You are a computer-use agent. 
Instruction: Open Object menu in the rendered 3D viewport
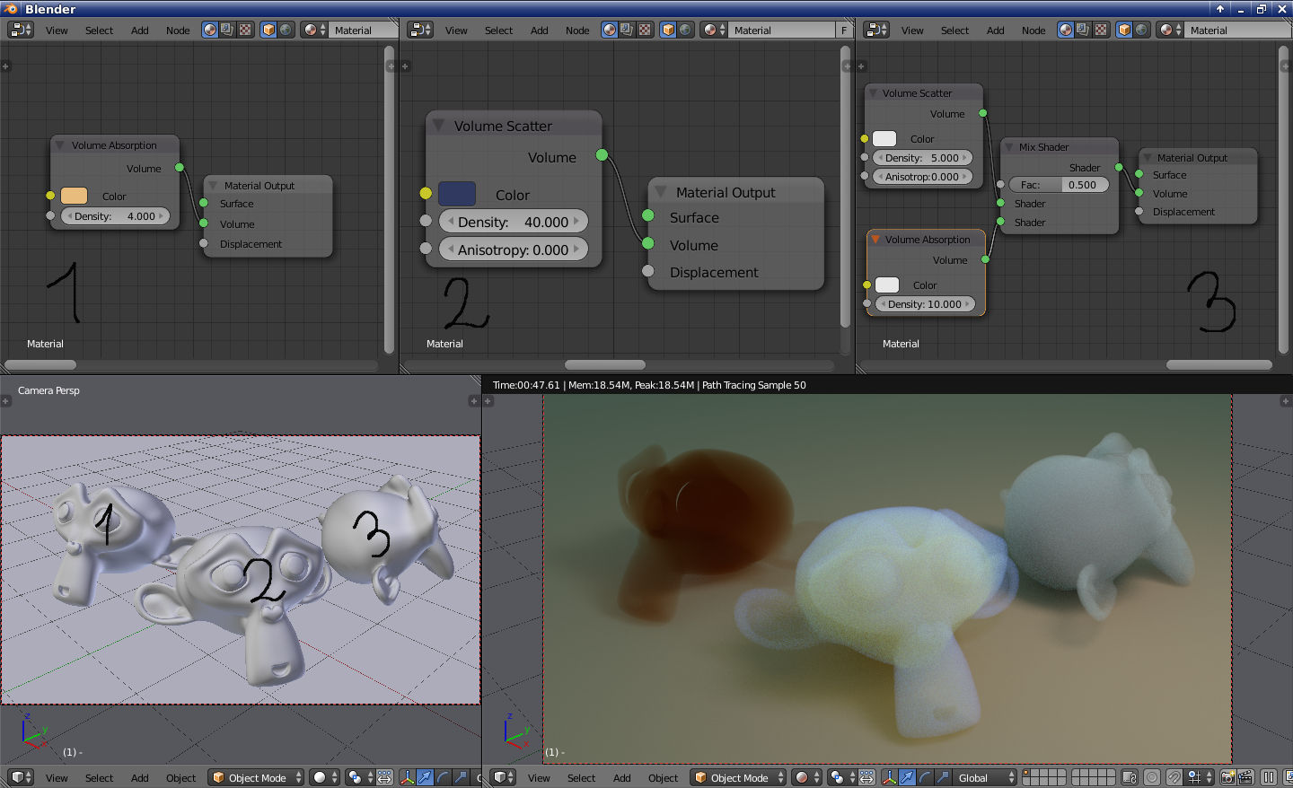coord(663,778)
